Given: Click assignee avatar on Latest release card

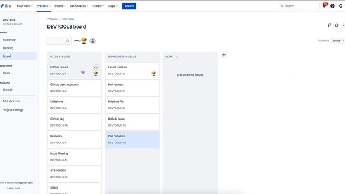Looking at the screenshot, I should 154,73.
